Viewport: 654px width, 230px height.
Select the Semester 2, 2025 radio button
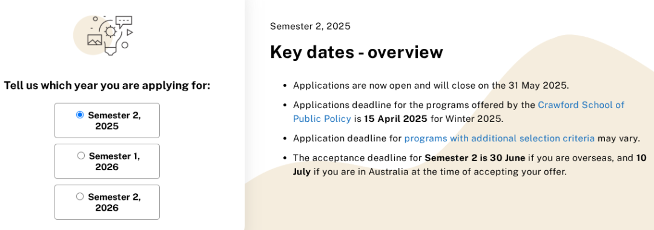[x=80, y=115]
